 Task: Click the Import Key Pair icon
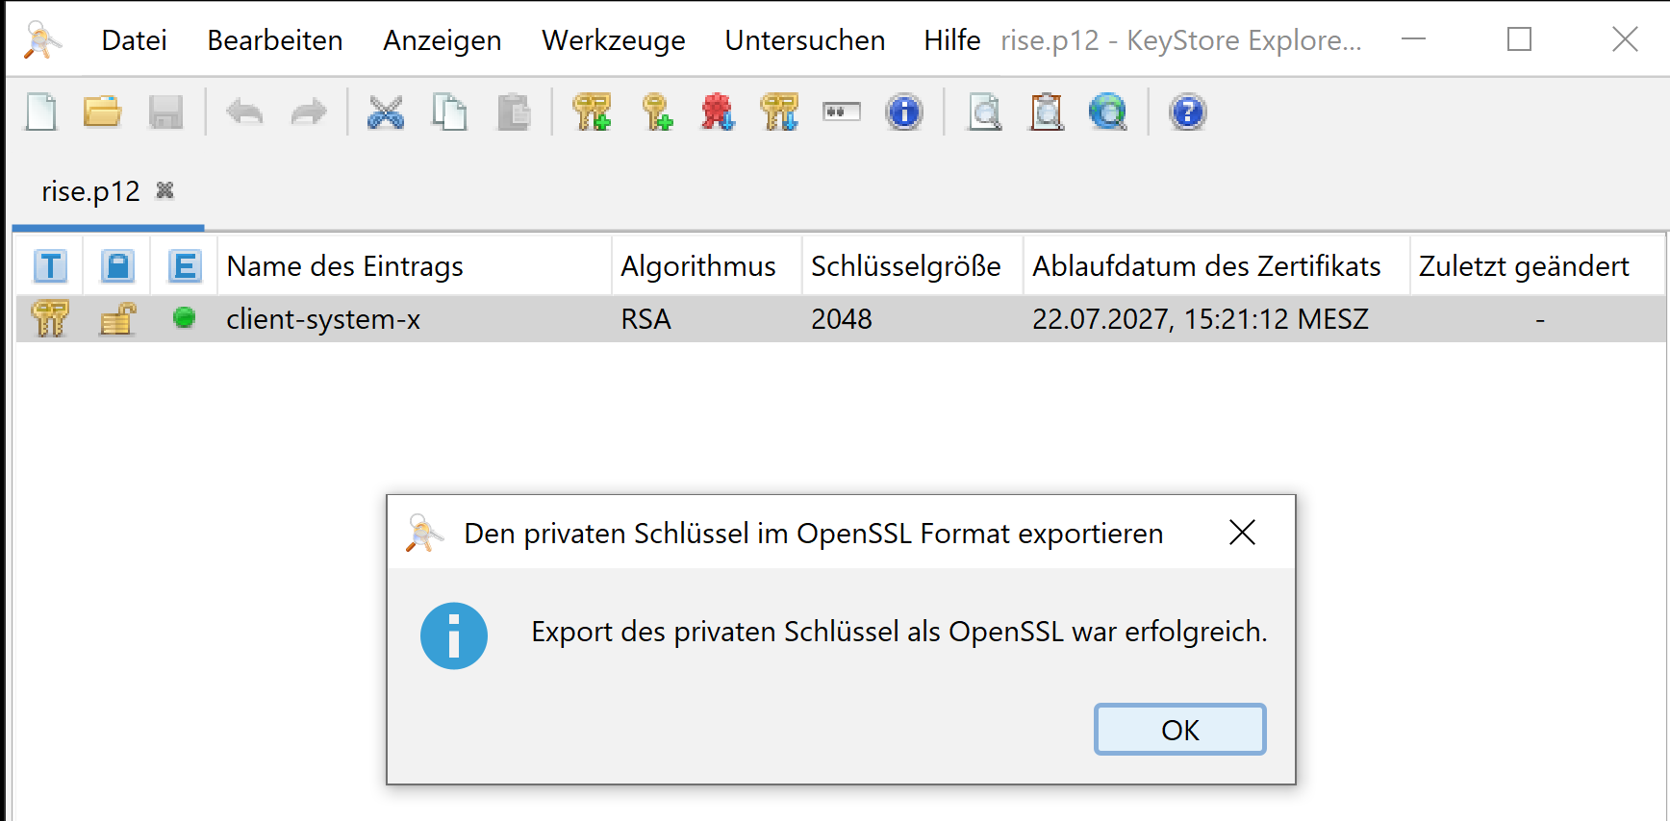(779, 112)
